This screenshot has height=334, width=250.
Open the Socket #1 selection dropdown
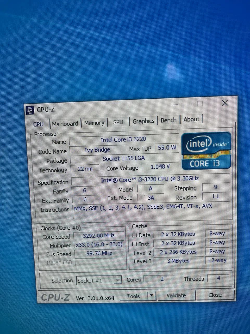(99, 281)
